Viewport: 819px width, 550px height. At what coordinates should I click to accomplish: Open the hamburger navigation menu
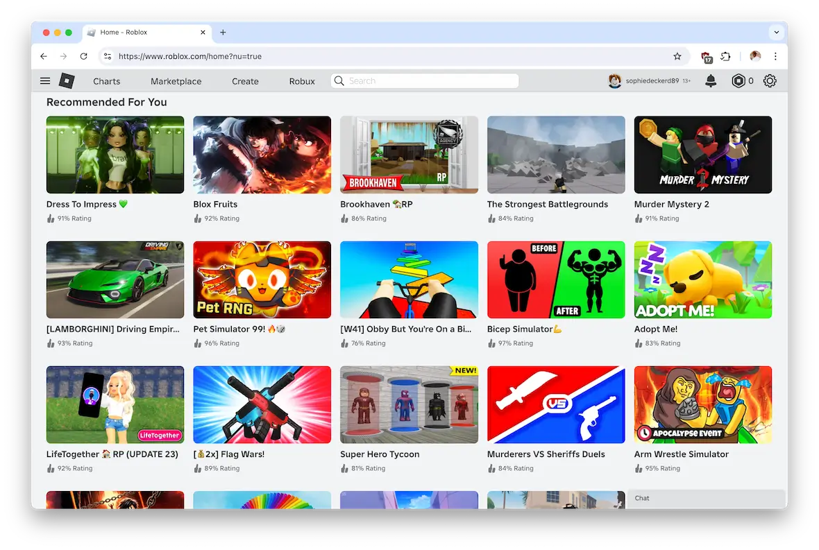[45, 81]
